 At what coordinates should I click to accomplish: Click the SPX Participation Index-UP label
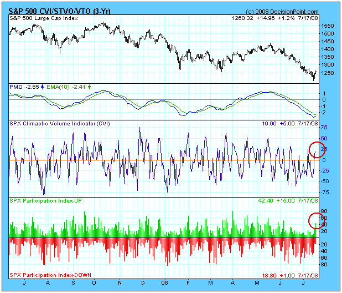tap(45, 200)
